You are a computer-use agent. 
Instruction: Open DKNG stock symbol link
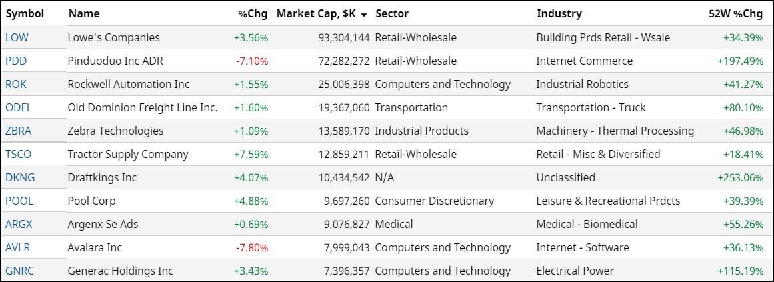(20, 177)
